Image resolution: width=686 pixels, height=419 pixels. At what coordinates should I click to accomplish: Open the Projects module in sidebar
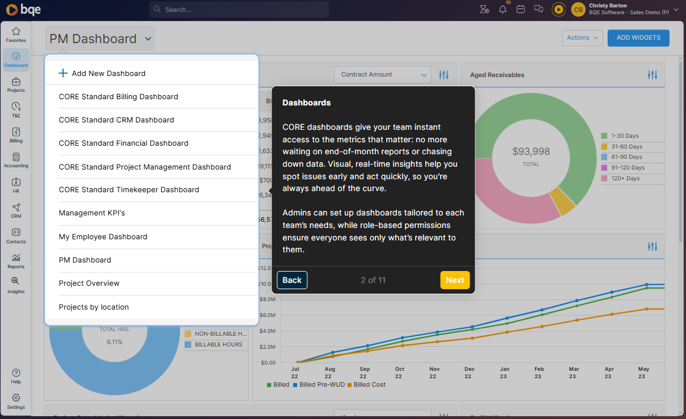tap(16, 84)
